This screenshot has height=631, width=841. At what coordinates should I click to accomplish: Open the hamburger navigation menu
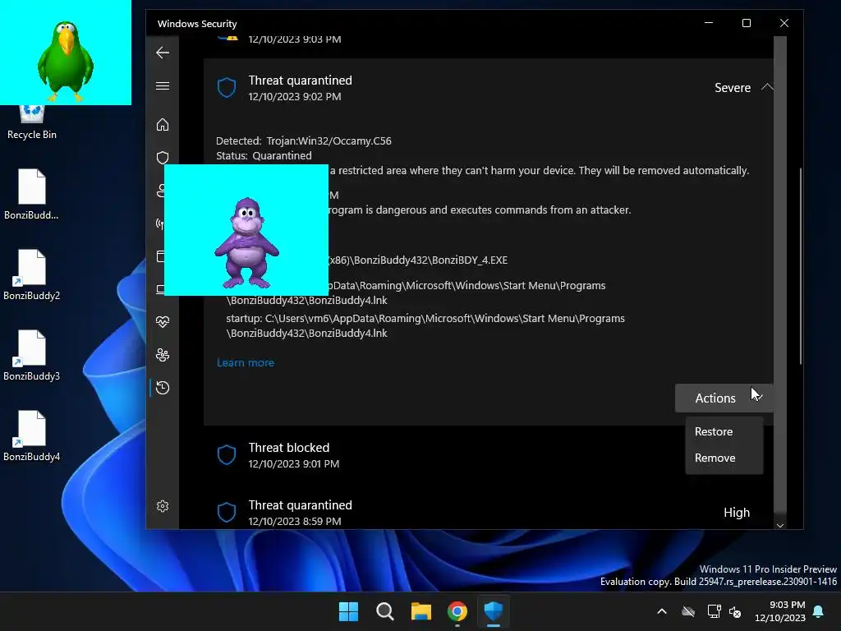point(163,85)
